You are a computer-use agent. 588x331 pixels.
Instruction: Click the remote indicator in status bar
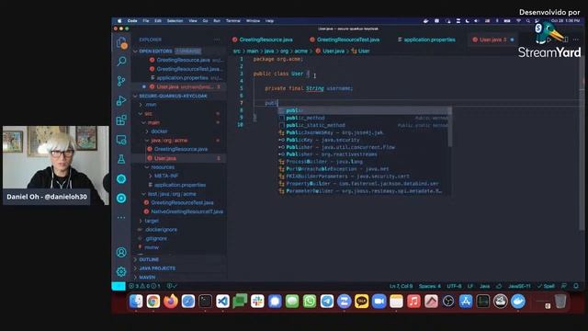(119, 286)
